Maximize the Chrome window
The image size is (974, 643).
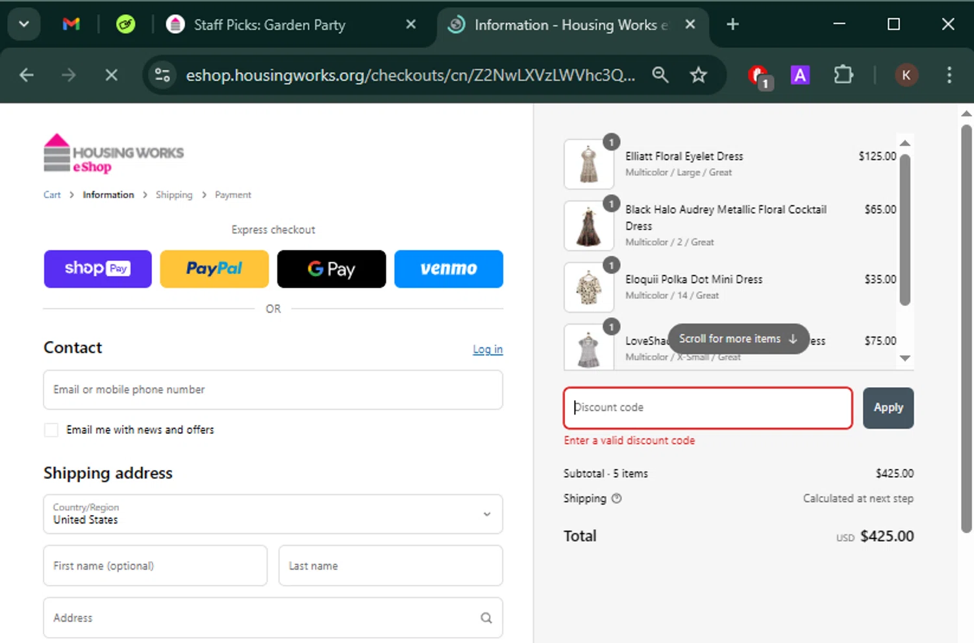point(893,25)
